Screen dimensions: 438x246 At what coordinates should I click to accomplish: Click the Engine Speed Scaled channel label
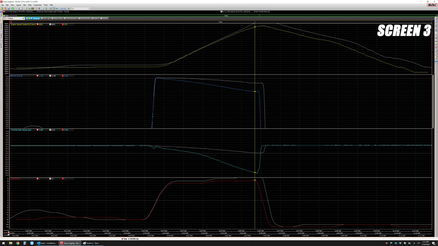pyautogui.click(x=23, y=24)
